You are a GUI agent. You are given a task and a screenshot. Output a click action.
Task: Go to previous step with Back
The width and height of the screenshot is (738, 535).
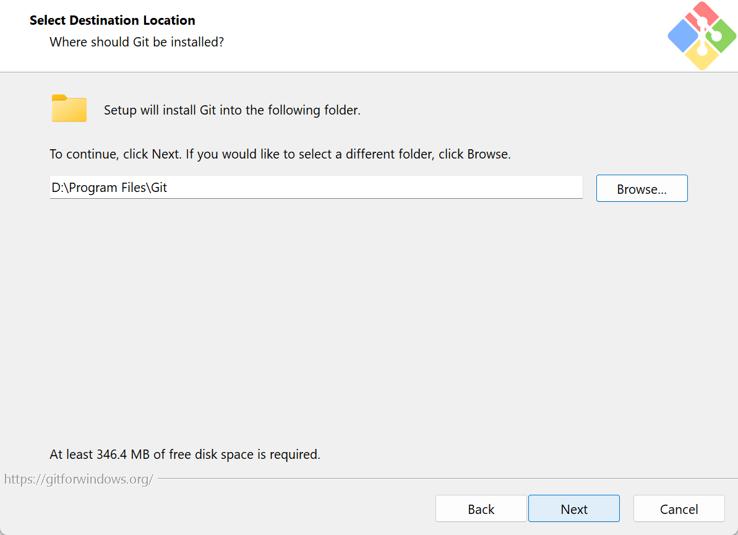point(481,509)
